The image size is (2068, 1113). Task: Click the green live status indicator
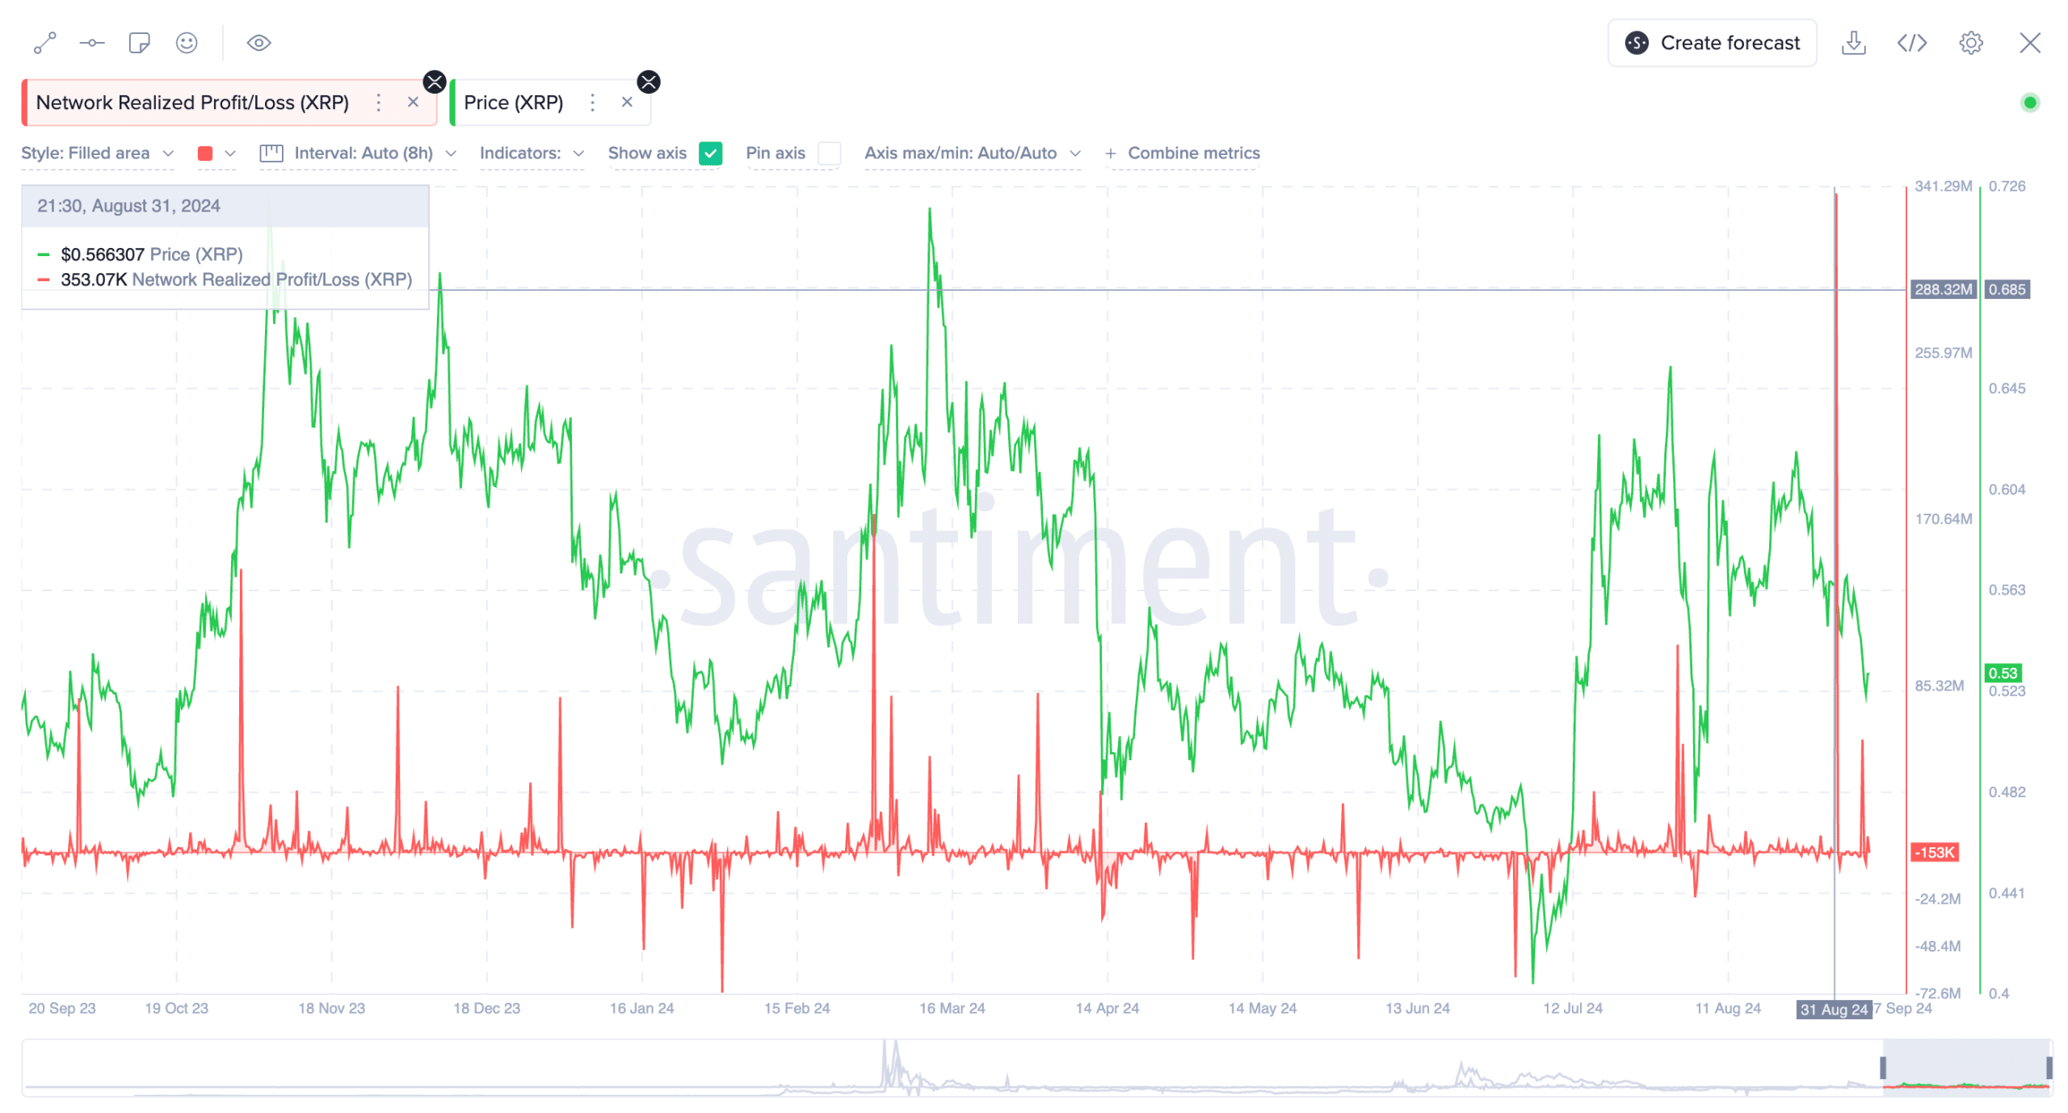click(x=2029, y=103)
